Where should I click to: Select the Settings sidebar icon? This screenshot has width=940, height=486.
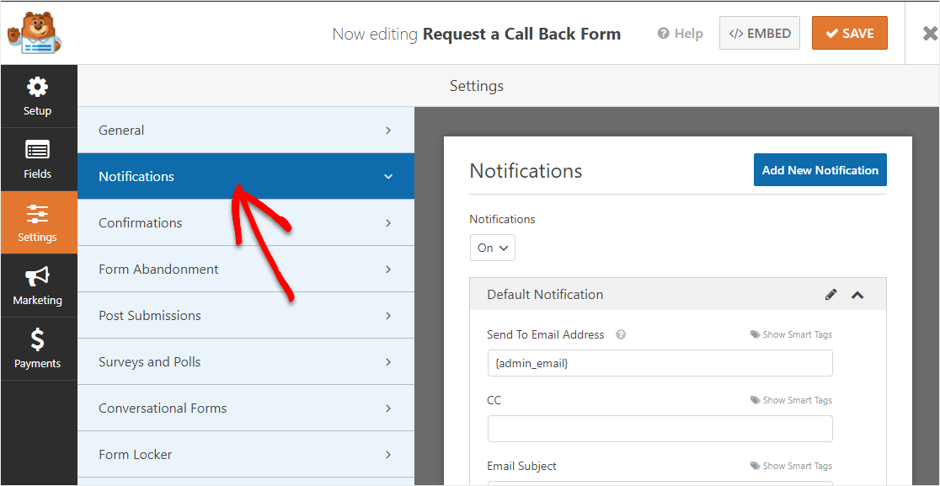click(38, 222)
